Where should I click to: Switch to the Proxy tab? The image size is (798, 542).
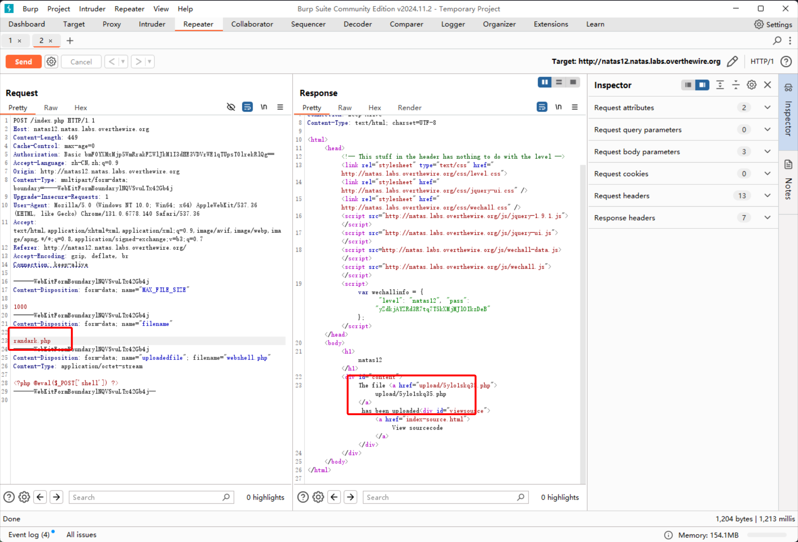pos(111,24)
